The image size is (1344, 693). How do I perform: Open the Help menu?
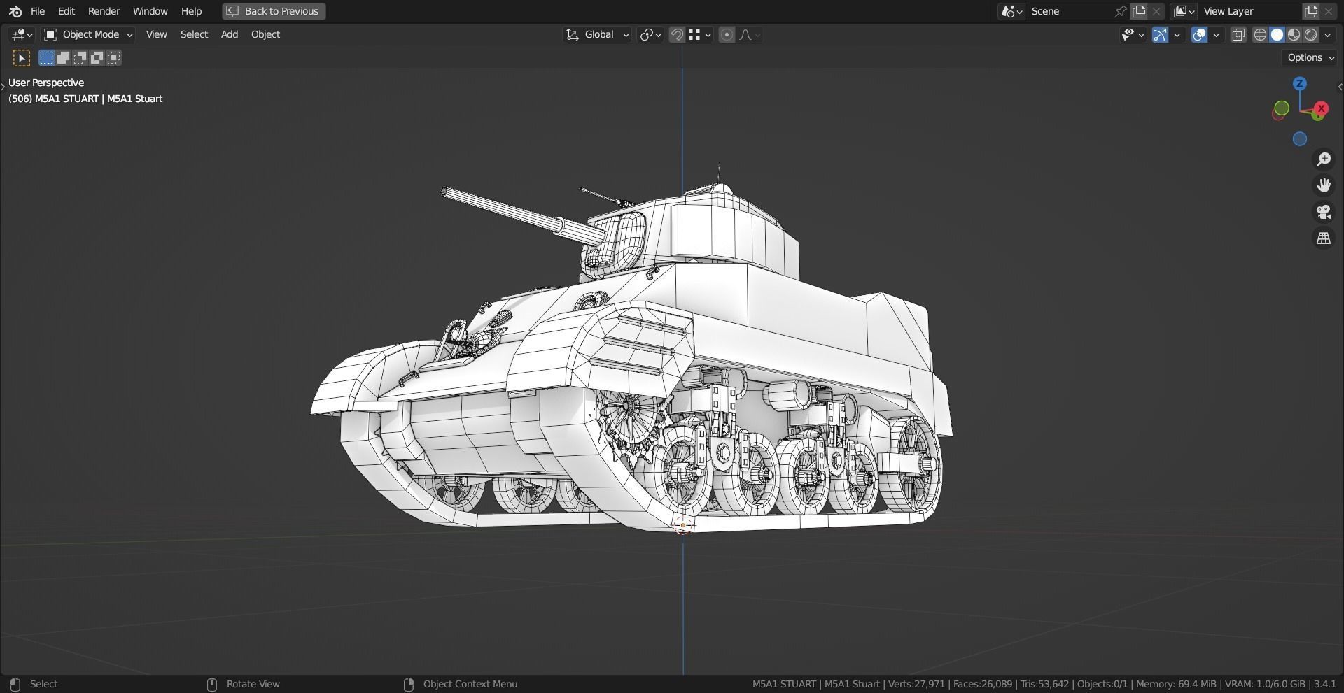tap(191, 11)
